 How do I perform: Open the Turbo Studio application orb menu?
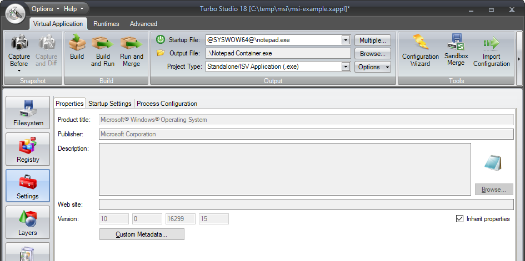15,13
